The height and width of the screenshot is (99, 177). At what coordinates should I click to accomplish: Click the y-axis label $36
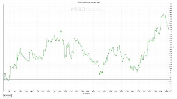(171, 41)
